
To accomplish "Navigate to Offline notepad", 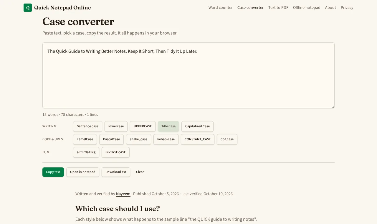I will coord(307,8).
